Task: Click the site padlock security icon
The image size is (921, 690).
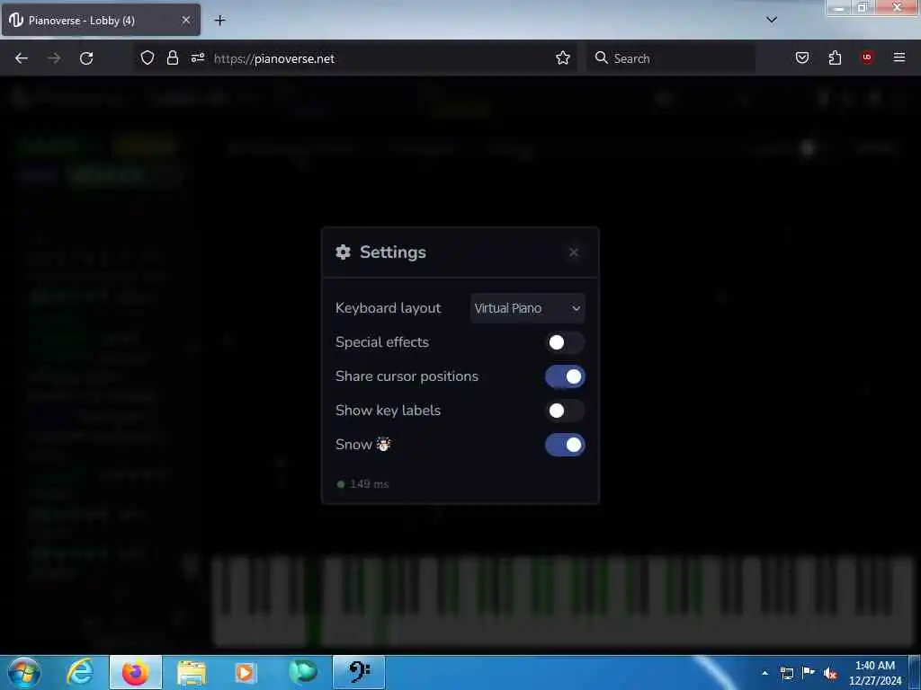Action: click(172, 57)
